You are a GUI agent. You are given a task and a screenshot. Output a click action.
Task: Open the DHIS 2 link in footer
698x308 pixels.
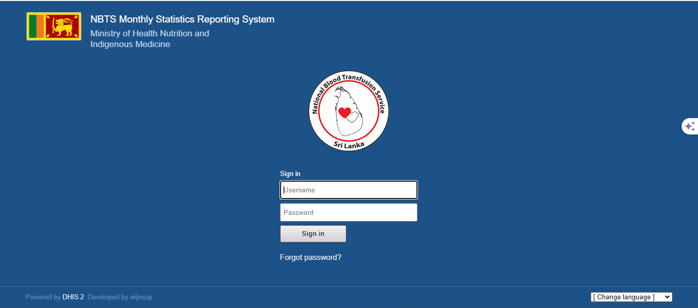tap(73, 297)
